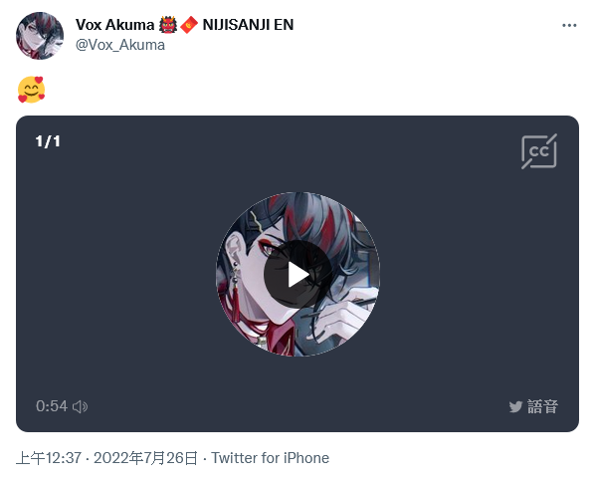The width and height of the screenshot is (595, 484).
Task: Click the Twitter for iPhone source link
Action: 271,458
